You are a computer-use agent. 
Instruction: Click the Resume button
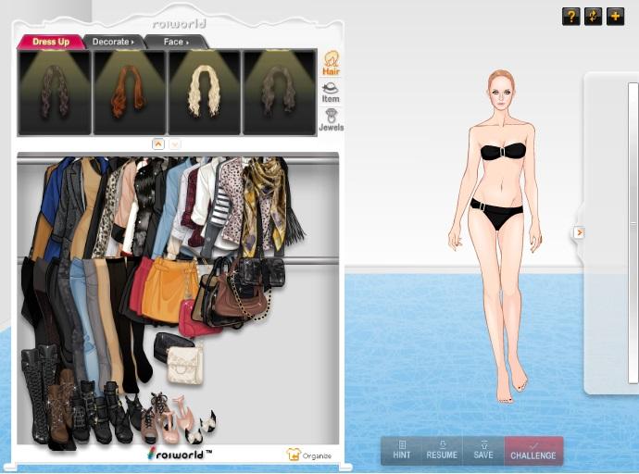click(x=442, y=450)
